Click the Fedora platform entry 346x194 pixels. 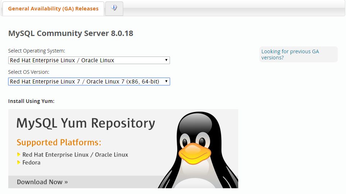31,163
